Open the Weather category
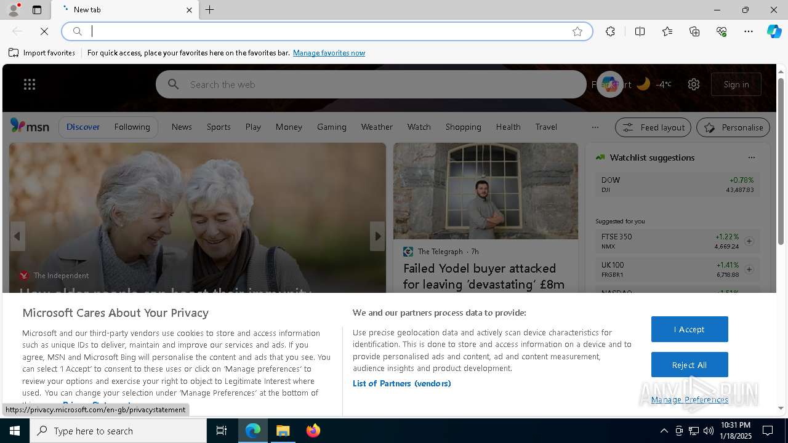The image size is (788, 443). (x=377, y=127)
